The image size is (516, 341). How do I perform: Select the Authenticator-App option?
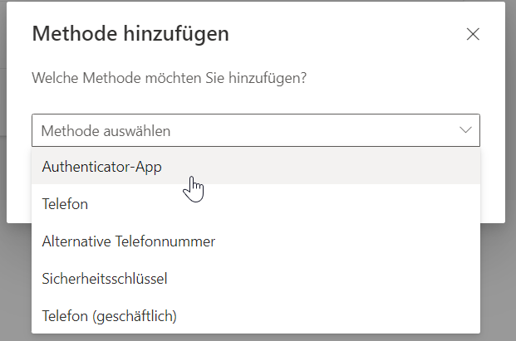pyautogui.click(x=101, y=166)
